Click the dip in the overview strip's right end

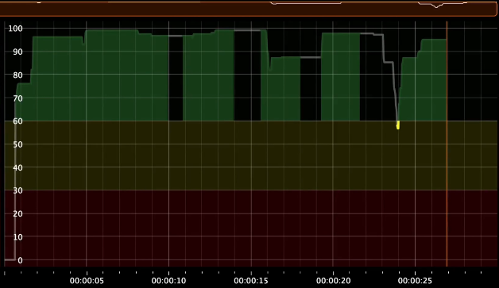point(437,6)
